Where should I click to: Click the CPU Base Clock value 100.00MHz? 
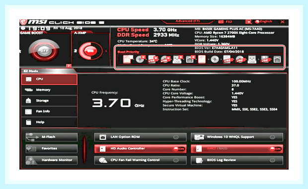click(x=241, y=82)
